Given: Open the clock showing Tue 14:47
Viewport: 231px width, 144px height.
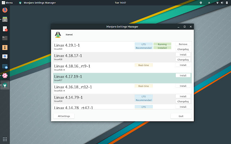Looking at the screenshot, I should 120,3.
